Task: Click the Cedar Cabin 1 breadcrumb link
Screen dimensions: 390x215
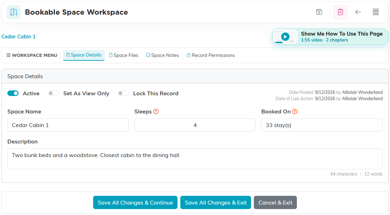Action: pyautogui.click(x=19, y=36)
